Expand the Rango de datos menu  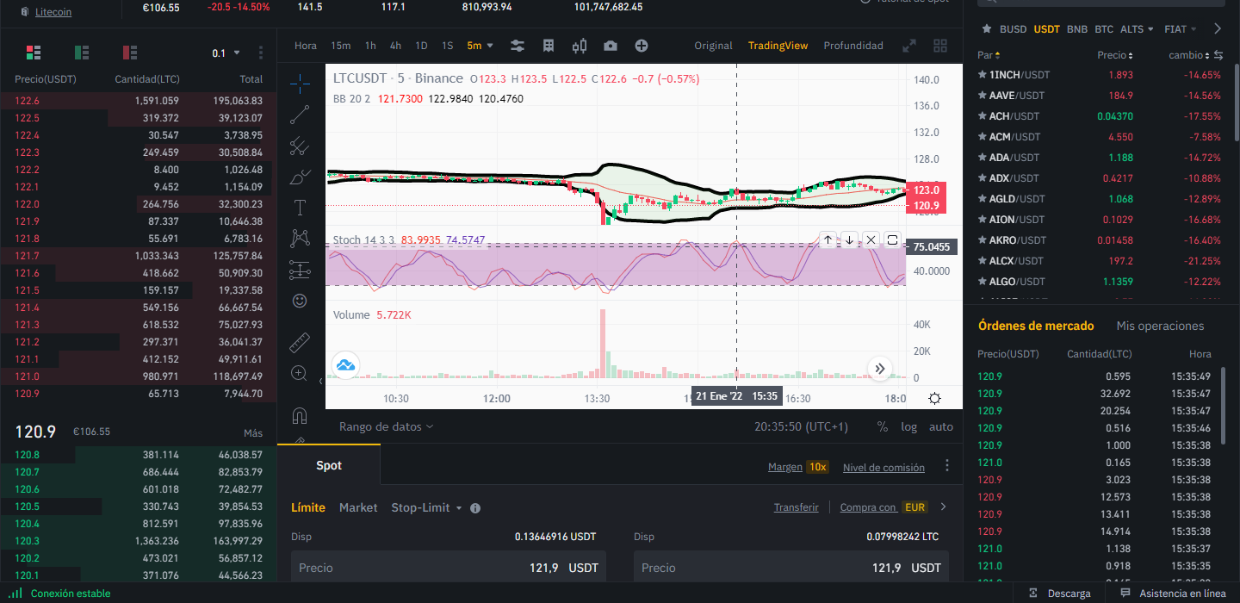coord(386,426)
